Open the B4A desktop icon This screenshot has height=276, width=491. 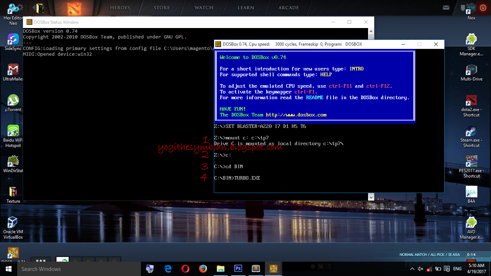click(x=471, y=195)
